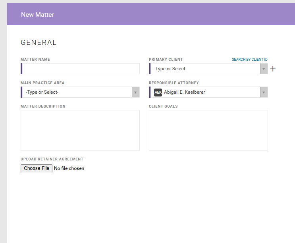This screenshot has width=295, height=243.
Task: Click the Primary Client label
Action: pos(166,60)
